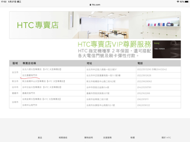Tap the 5月27日 週三 date text

(x=15, y=2)
